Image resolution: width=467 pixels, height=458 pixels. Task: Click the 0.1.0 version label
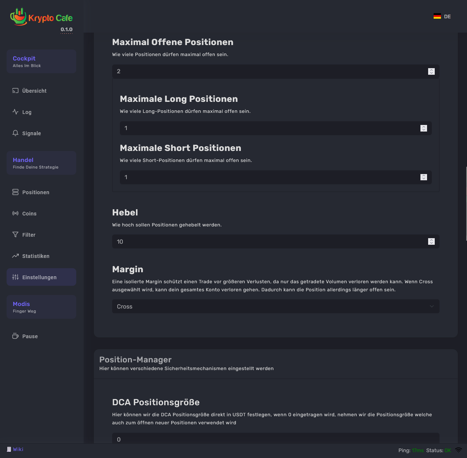[x=66, y=29]
